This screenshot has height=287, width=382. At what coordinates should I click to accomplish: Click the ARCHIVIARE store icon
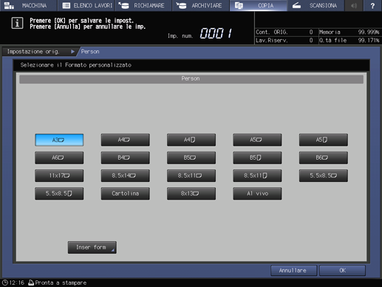181,5
